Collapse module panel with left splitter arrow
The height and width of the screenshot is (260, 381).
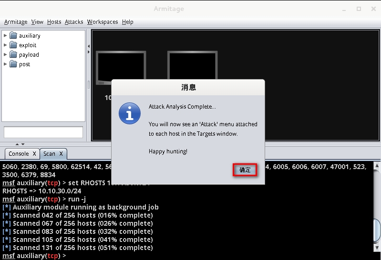pyautogui.click(x=89, y=46)
